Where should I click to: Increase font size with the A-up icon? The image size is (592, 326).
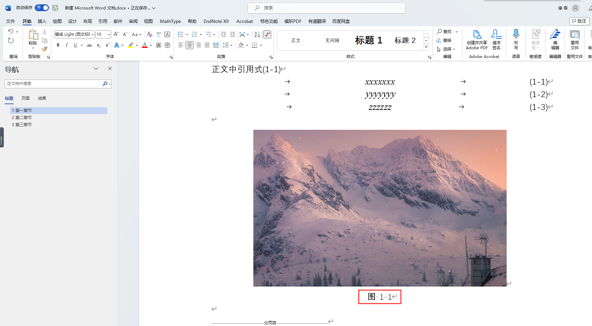pos(116,34)
